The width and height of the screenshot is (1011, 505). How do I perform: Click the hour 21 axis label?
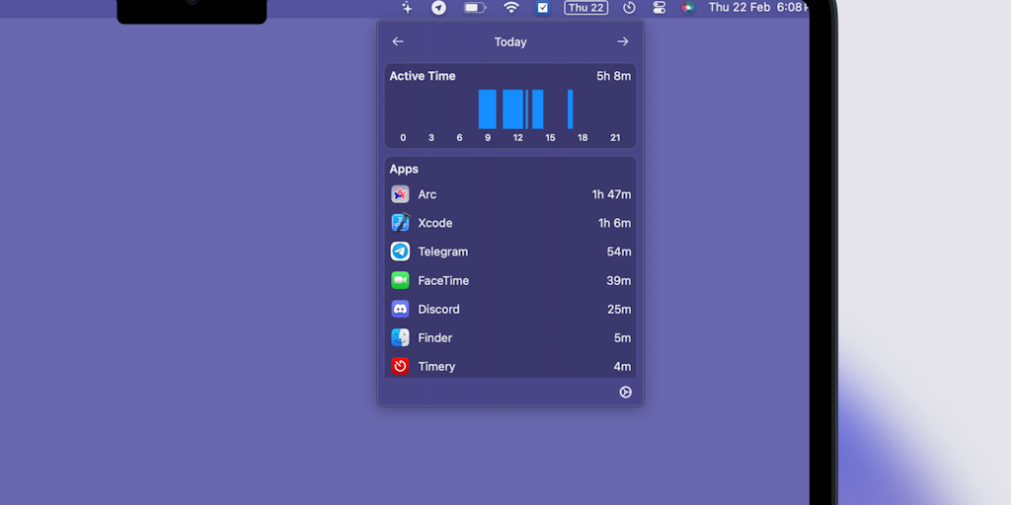[x=615, y=138]
